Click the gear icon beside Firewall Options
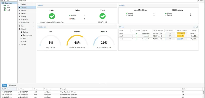The image size is (205, 98). coord(22,32)
